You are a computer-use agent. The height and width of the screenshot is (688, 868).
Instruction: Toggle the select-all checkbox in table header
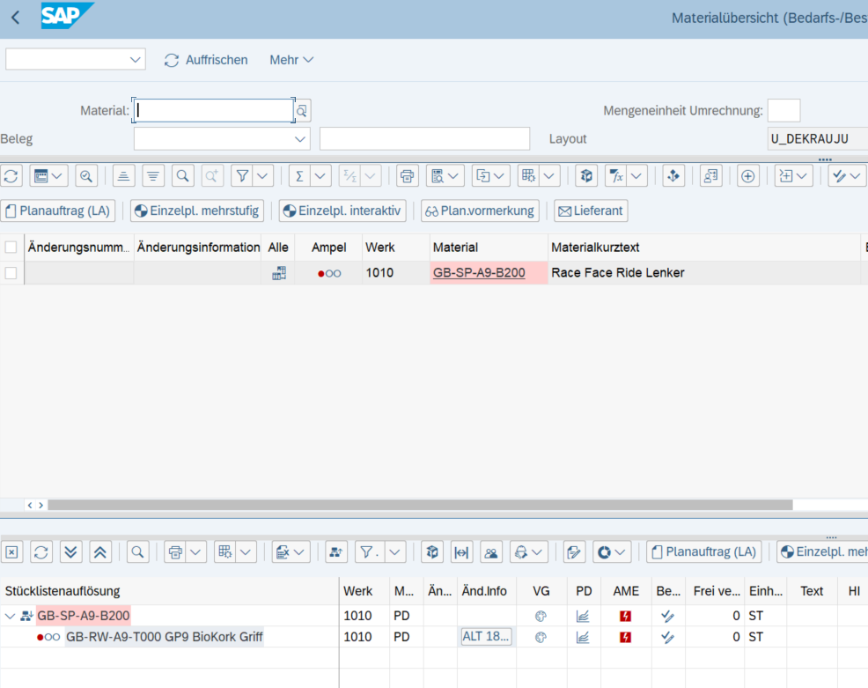point(11,248)
